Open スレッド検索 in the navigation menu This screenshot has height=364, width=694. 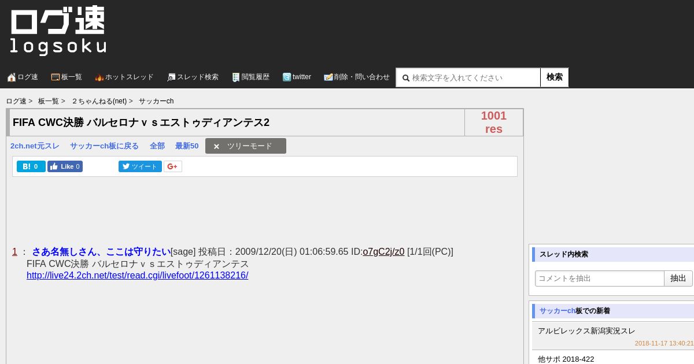[x=198, y=77]
